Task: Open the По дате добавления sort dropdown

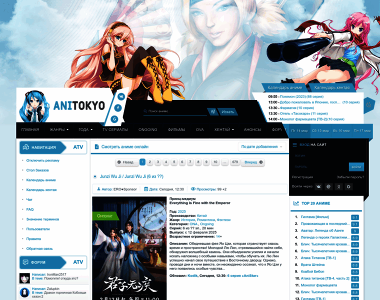Action: coord(261,146)
